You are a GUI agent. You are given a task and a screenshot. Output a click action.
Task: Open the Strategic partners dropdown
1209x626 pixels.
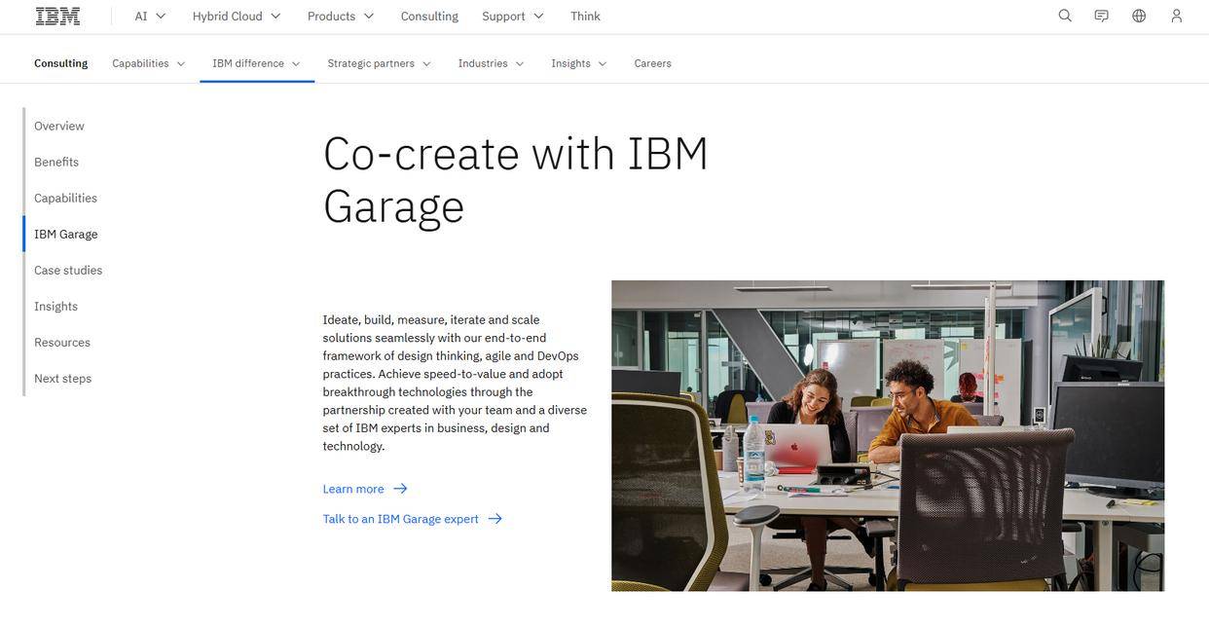click(381, 63)
